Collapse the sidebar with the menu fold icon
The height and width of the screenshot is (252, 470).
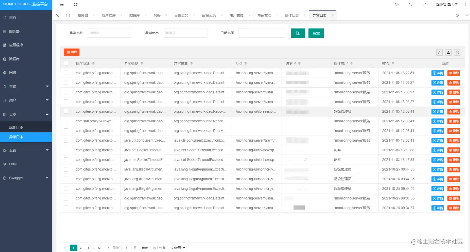click(62, 5)
